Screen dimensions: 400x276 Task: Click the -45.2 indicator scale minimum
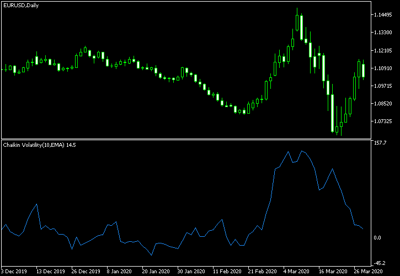point(380,263)
